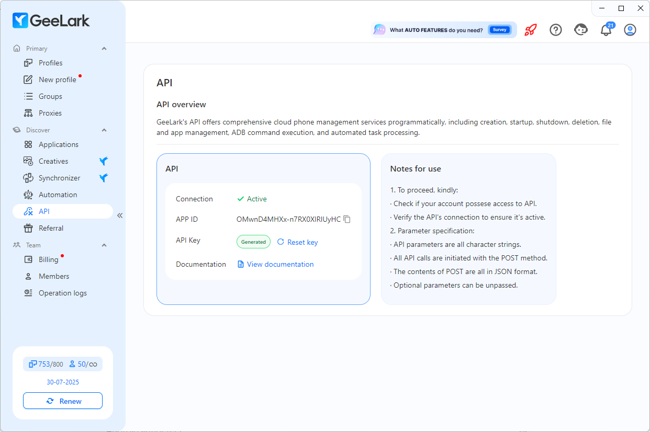Image resolution: width=650 pixels, height=432 pixels.
Task: Click the Active connection status
Action: pyautogui.click(x=252, y=199)
